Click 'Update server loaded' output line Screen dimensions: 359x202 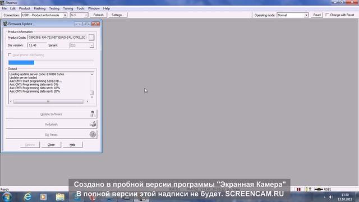pos(23,77)
